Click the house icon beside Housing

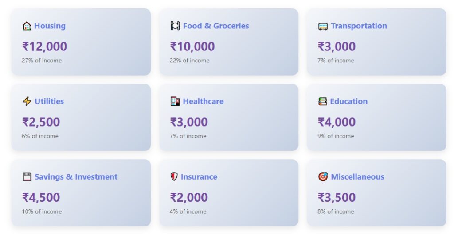point(27,26)
